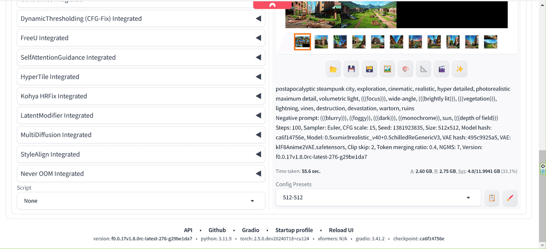Click the 'checkpoint: ca6f14756e' footer text
The height and width of the screenshot is (249, 546).
tap(419, 239)
